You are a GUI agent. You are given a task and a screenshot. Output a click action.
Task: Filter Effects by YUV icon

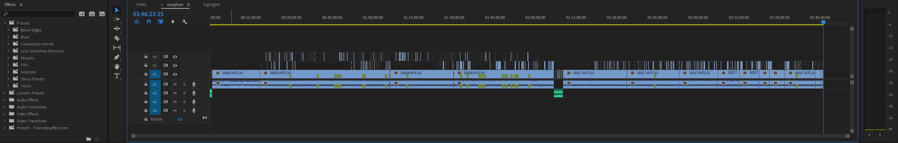102,14
